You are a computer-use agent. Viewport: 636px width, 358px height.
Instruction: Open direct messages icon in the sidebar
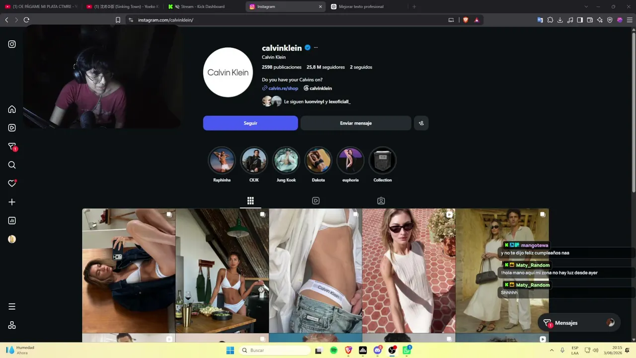tap(12, 147)
